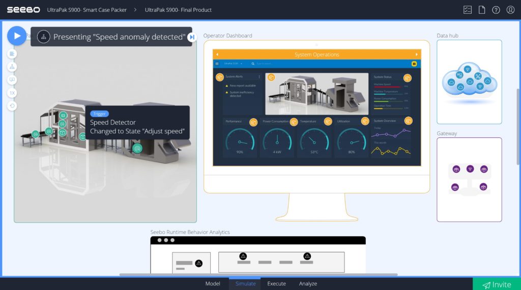Click orange component icon on Utilization widget
Viewport: 521px width, 290px height.
pos(365,121)
